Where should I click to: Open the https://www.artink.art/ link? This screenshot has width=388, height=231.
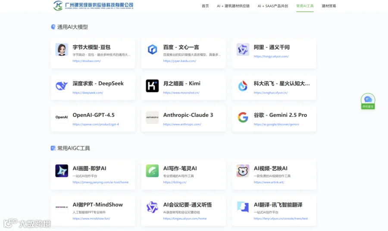click(269, 182)
